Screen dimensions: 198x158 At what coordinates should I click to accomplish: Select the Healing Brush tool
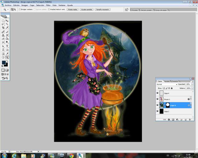pos(3,32)
